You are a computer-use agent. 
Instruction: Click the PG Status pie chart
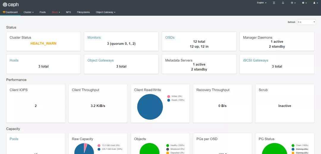[274, 149]
